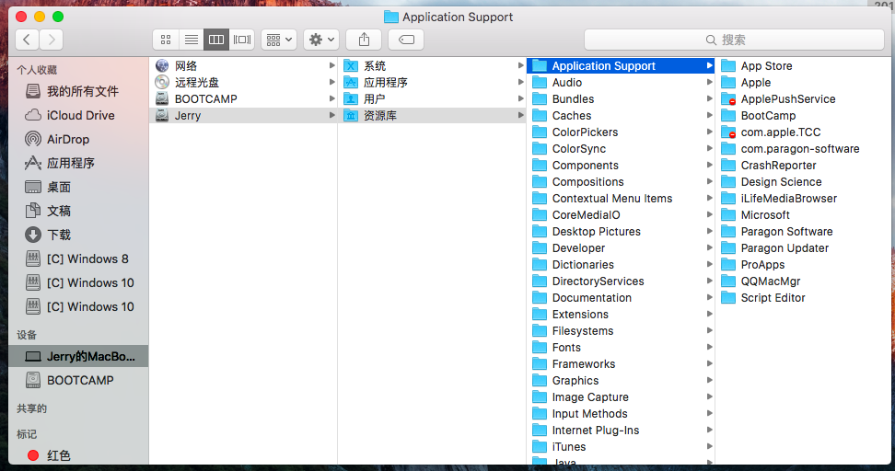Click the Edit Tags toolbar icon

coord(406,40)
